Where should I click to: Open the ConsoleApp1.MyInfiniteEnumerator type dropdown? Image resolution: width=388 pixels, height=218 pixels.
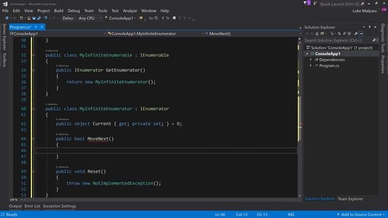click(155, 34)
